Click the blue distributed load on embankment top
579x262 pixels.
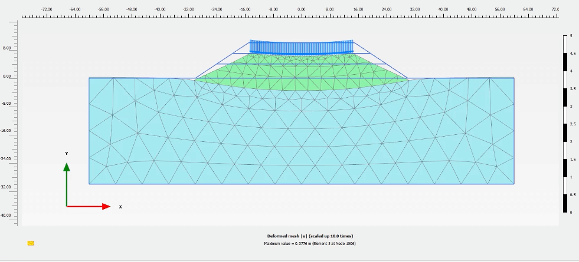(x=301, y=47)
